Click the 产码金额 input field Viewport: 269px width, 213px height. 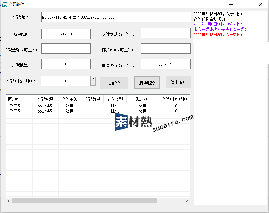tap(66, 49)
